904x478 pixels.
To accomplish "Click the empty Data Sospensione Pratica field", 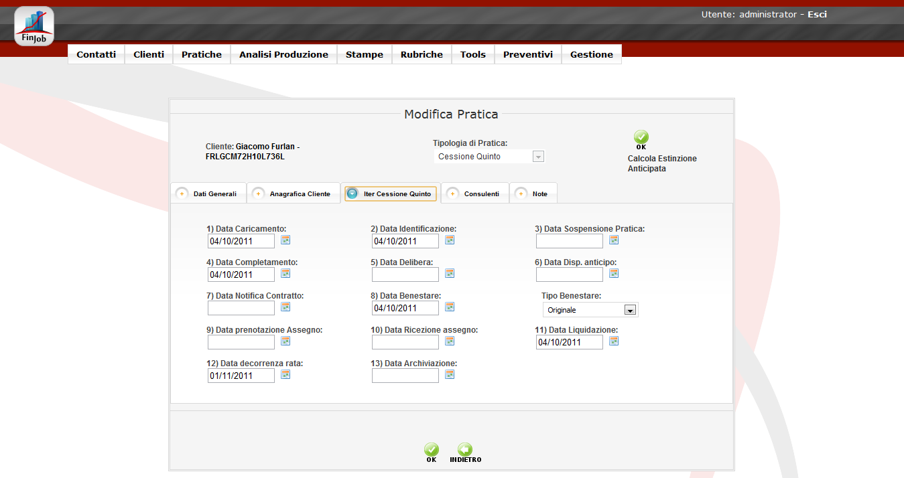I will 570,241.
